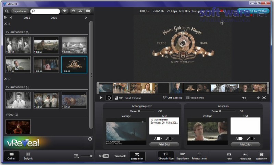Click the thumbnail zoom magnifier icon

pyautogui.click(x=76, y=156)
